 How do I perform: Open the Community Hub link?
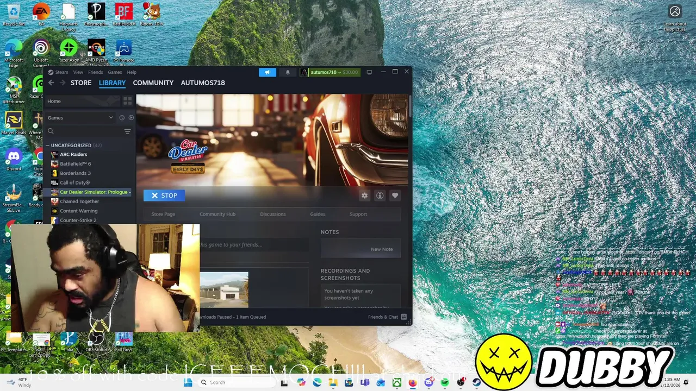click(217, 214)
